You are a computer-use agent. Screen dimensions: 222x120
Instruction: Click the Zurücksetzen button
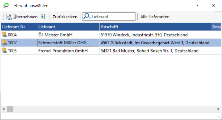65,17
